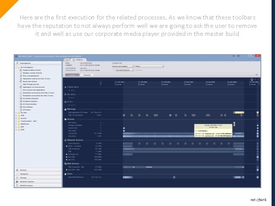Click the zoom icon beside timeline home
This screenshot has height=206, width=275.
coord(256,79)
